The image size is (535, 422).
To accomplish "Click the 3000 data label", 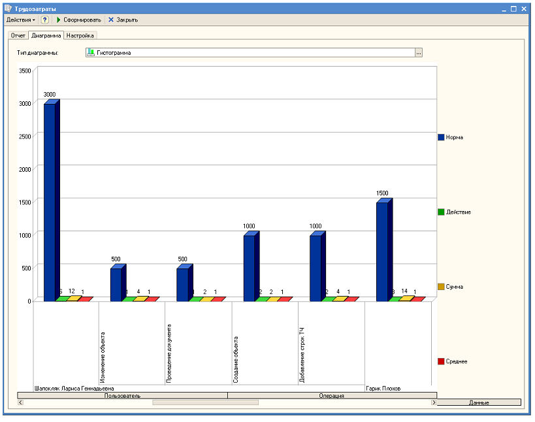I will (x=50, y=95).
